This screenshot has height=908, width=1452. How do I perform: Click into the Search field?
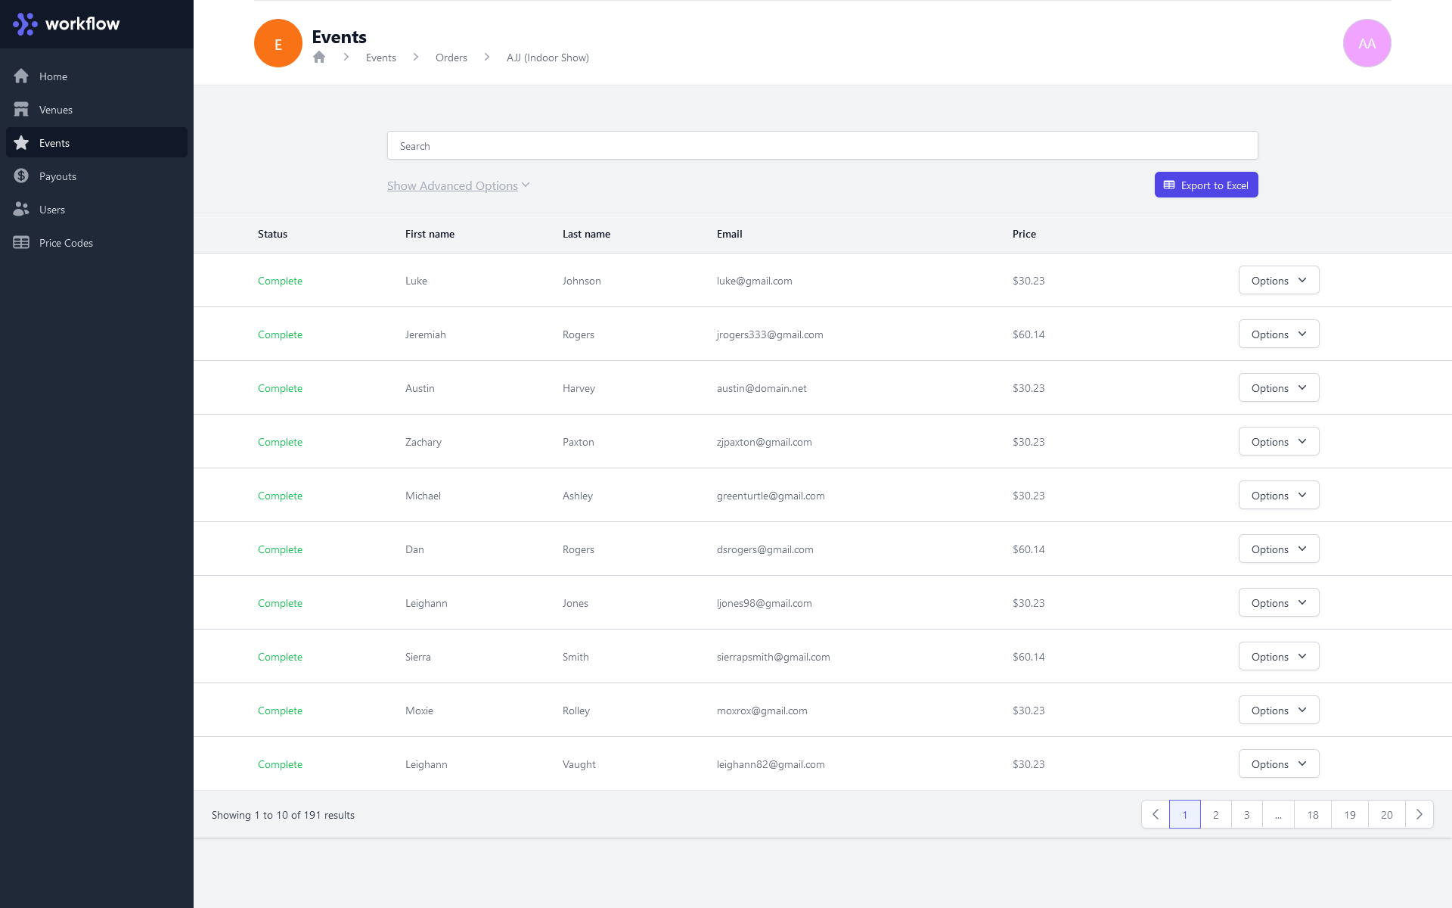(822, 146)
